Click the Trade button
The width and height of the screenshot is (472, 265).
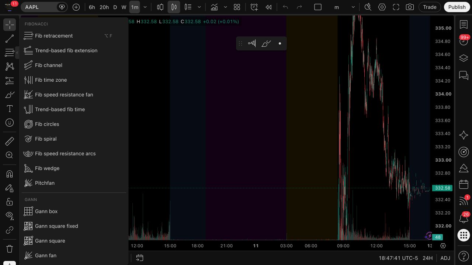tap(430, 7)
